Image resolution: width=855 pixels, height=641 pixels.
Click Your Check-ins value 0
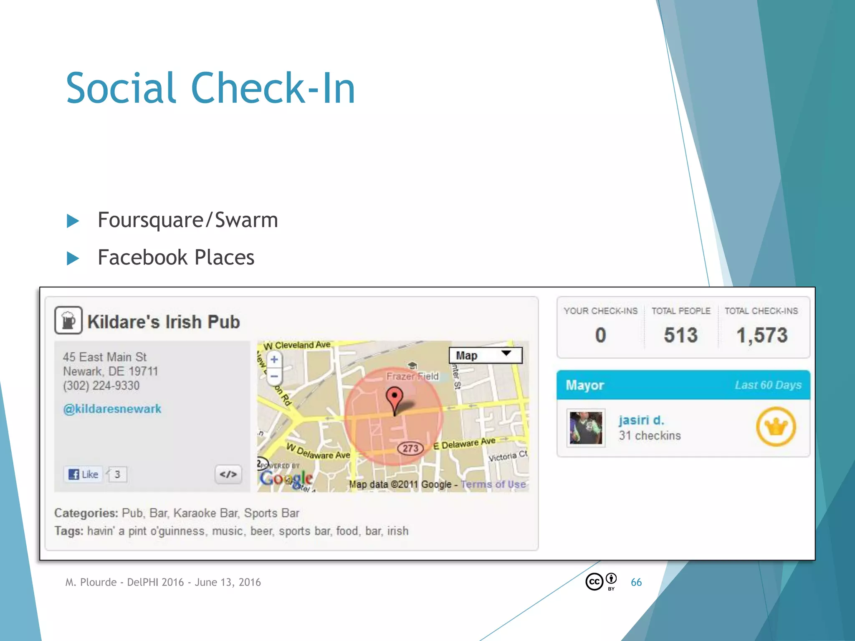pyautogui.click(x=600, y=335)
